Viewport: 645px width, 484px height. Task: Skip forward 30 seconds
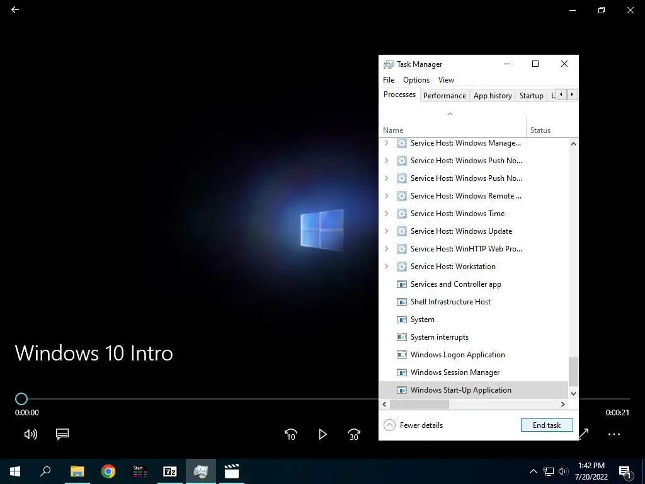[x=354, y=434]
